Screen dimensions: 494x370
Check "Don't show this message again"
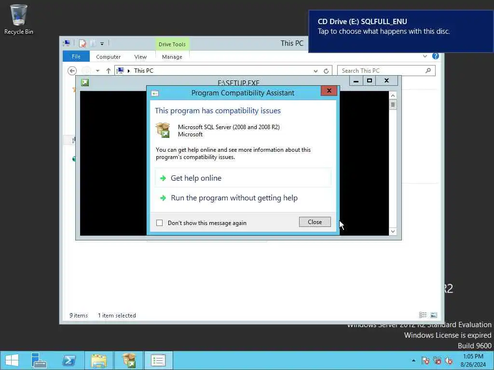pyautogui.click(x=159, y=223)
